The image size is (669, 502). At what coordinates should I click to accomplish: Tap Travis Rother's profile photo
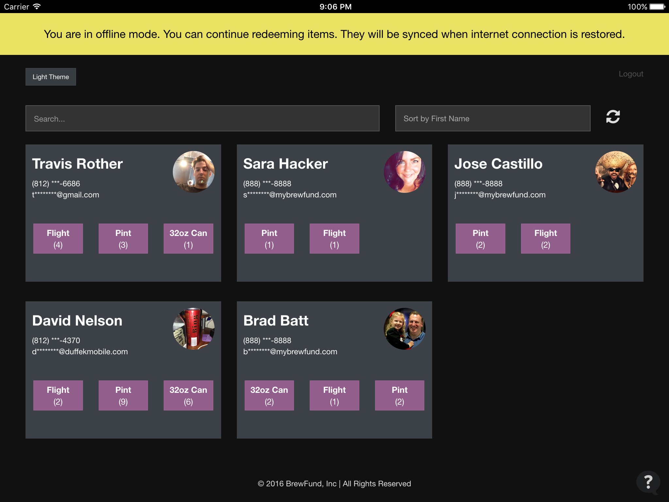[x=193, y=172]
